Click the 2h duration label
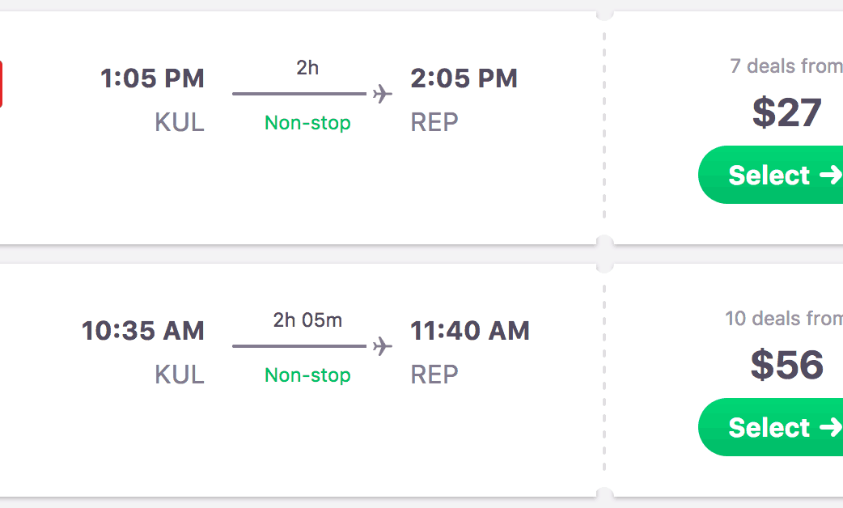Screen dimensions: 843x508 (307, 68)
